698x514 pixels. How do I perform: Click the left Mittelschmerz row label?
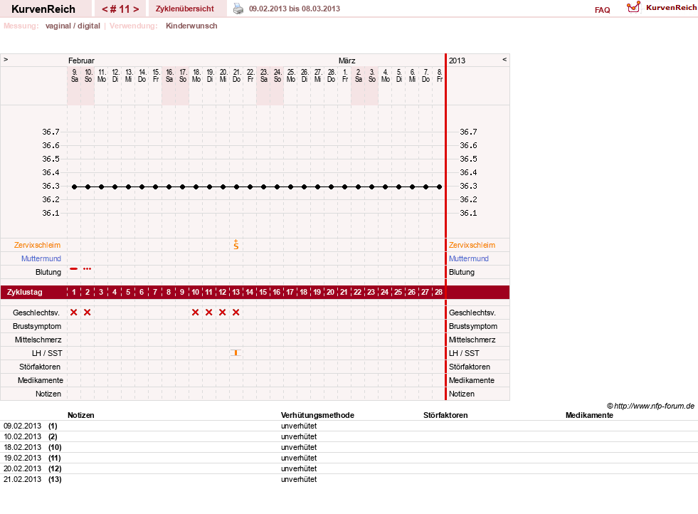(38, 340)
